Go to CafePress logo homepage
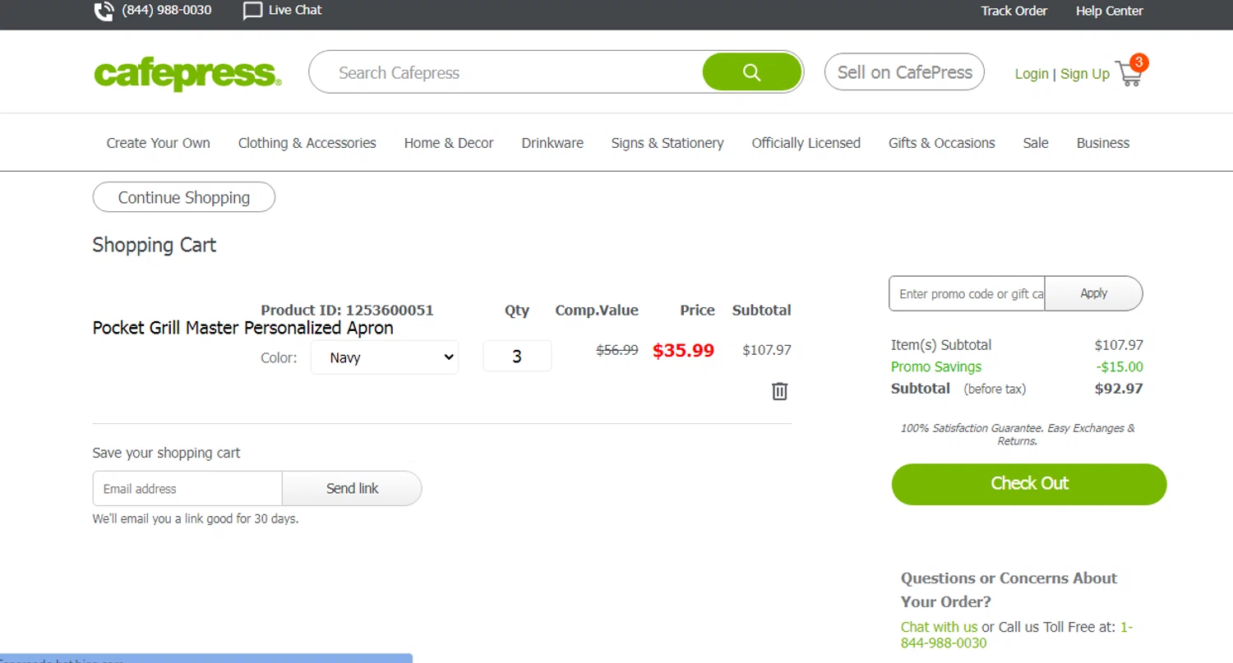This screenshot has height=663, width=1233. click(187, 73)
